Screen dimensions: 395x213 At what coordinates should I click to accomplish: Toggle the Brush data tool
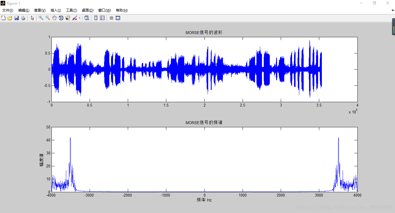click(75, 18)
